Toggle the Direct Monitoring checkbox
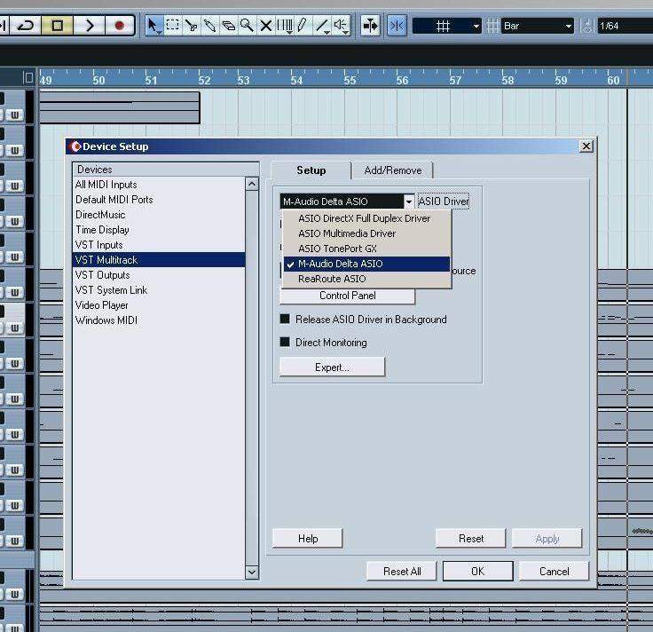Viewport: 653px width, 632px height. point(286,343)
